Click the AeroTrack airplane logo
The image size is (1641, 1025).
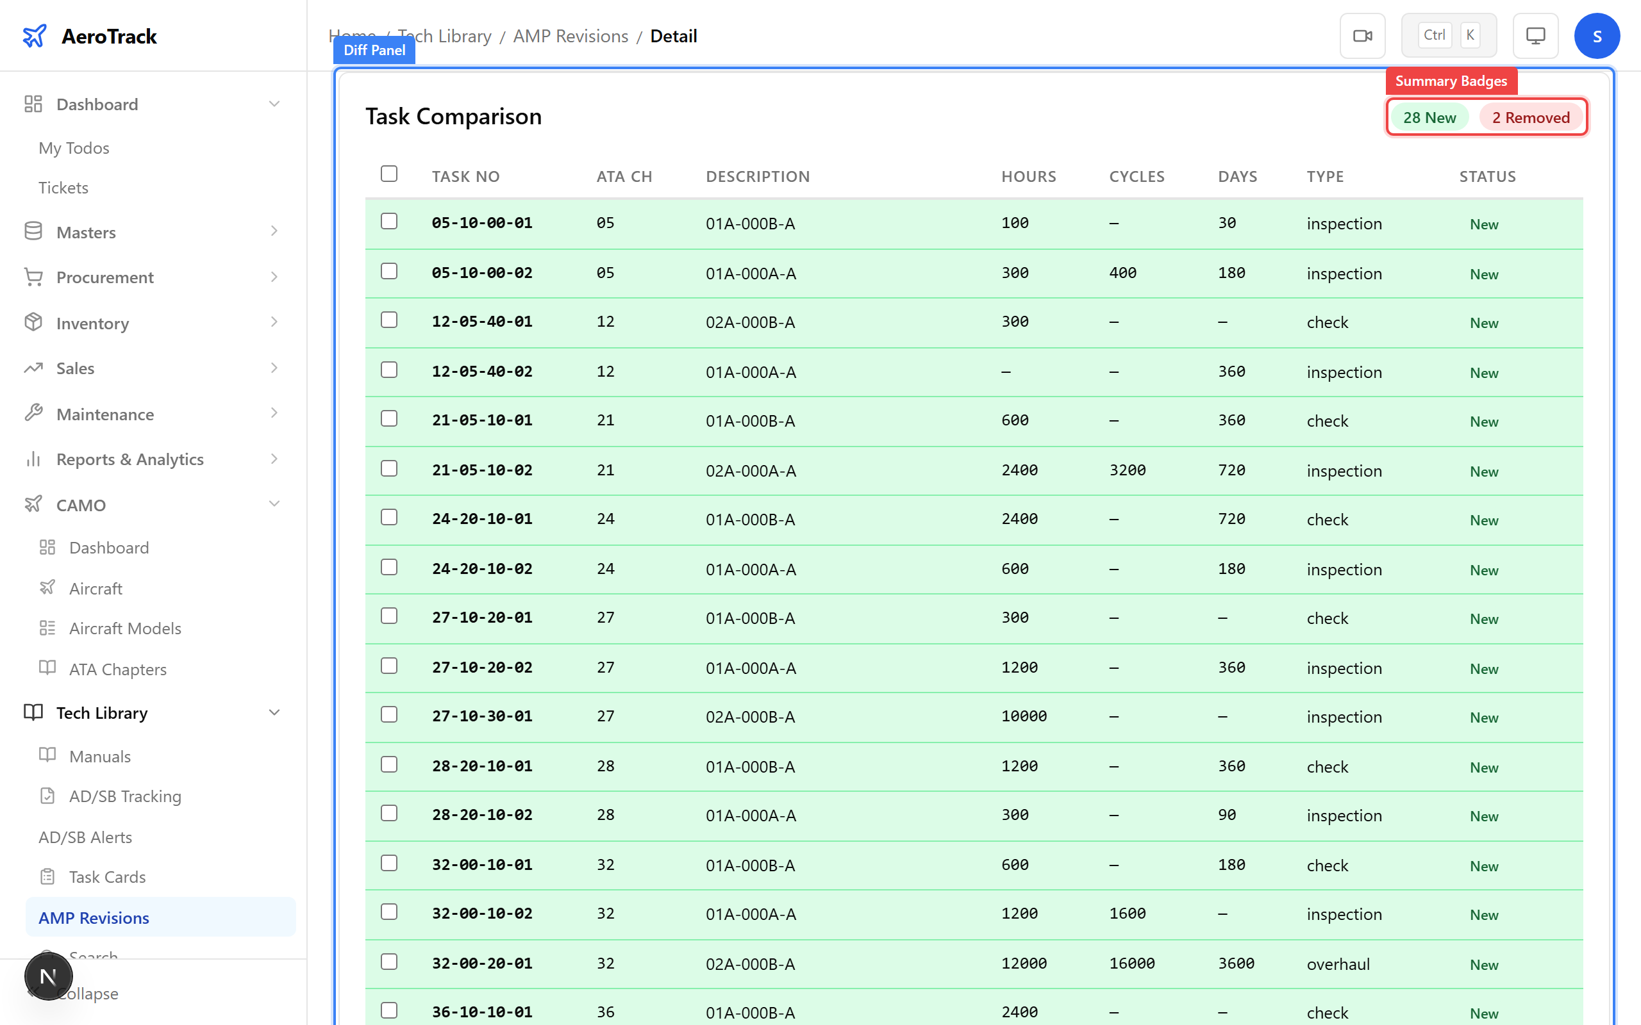click(35, 36)
